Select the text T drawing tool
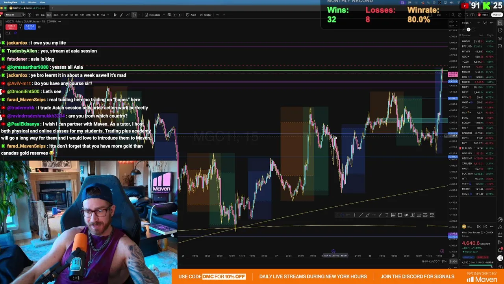 [x=387, y=215]
